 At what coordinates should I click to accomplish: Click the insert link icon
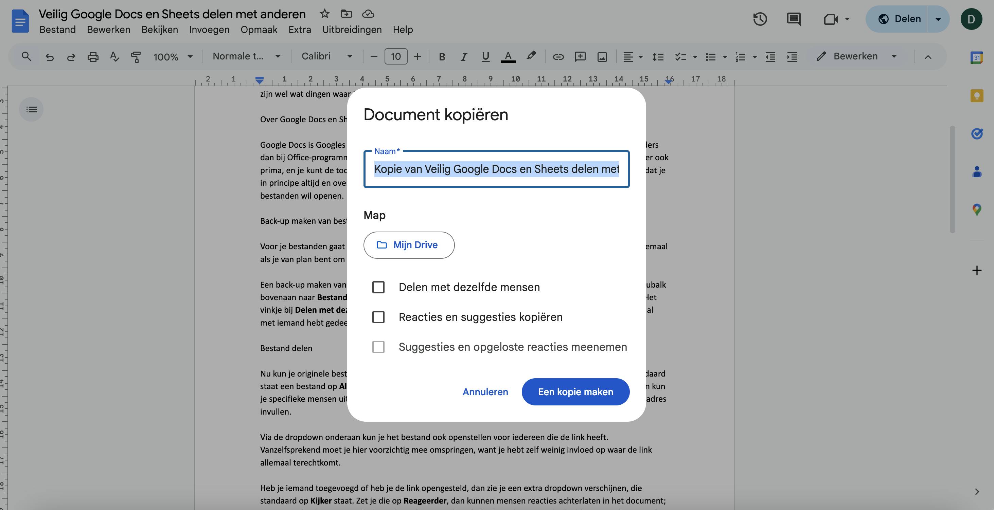(x=558, y=57)
